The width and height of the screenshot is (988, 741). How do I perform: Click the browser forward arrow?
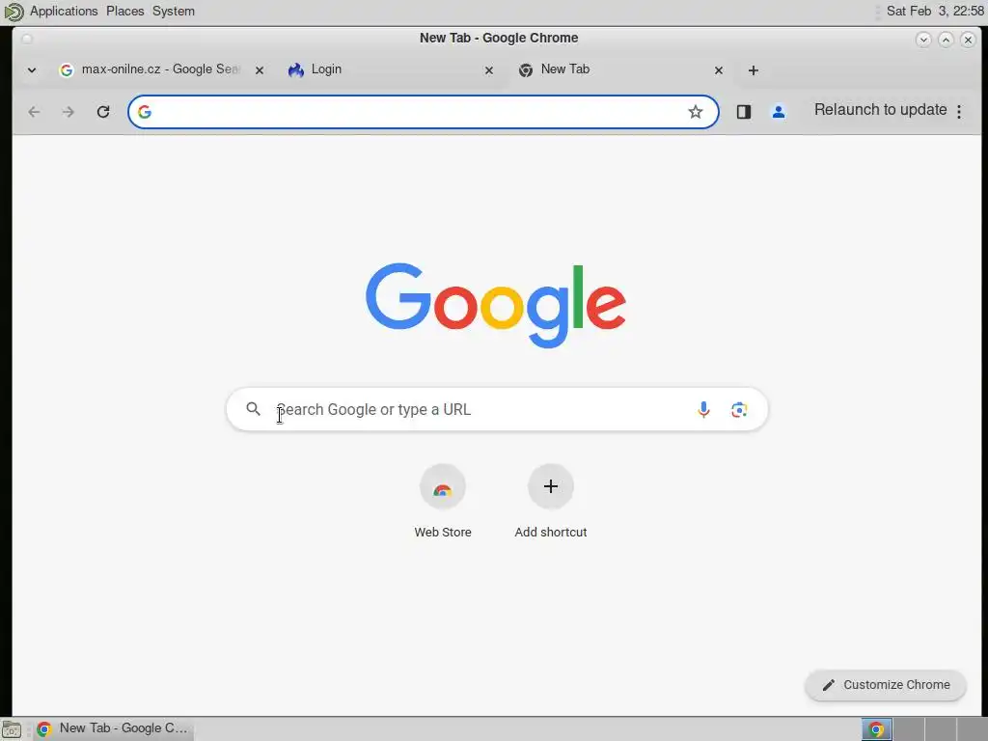pyautogui.click(x=69, y=112)
